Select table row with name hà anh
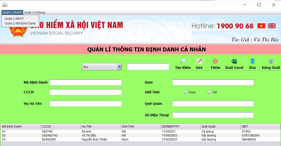Screen dimensions: 281x146 point(141,132)
